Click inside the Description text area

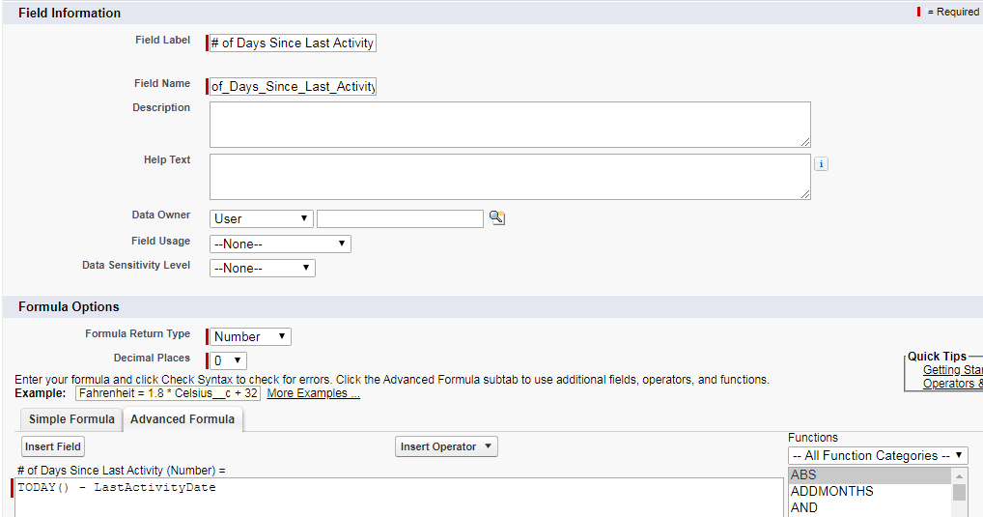510,125
